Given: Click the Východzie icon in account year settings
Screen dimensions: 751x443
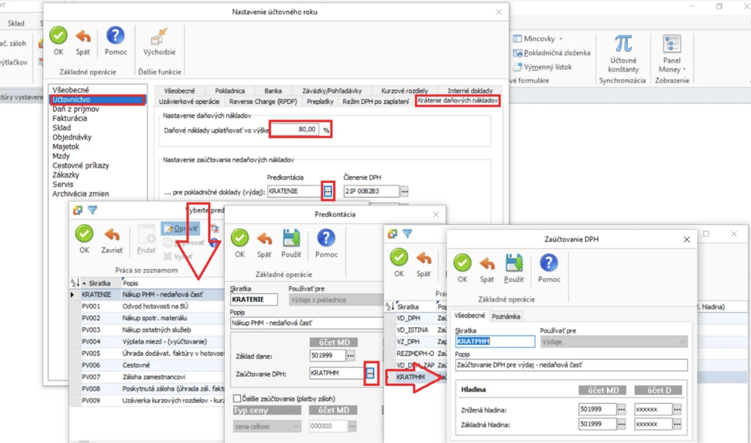Looking at the screenshot, I should [x=159, y=37].
